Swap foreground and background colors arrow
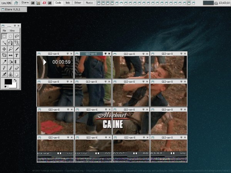The width and height of the screenshot is (231, 173). 15,80
